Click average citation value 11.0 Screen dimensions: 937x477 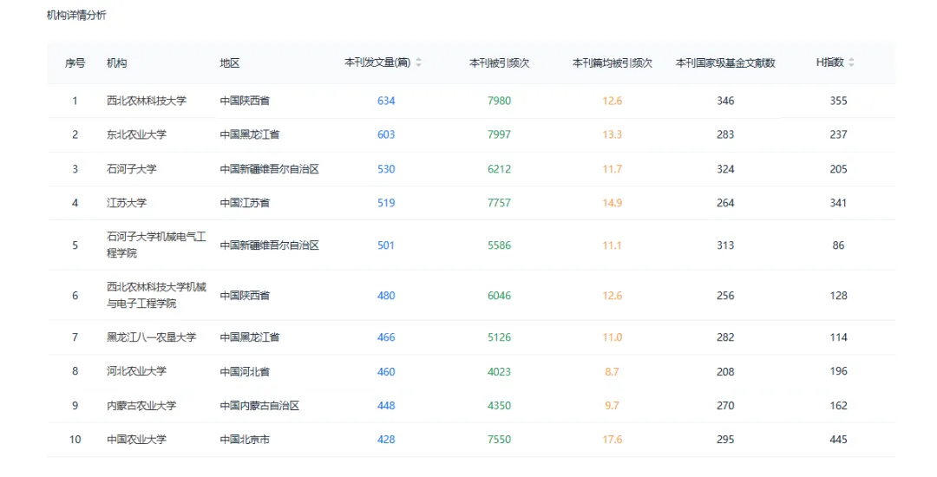pos(612,337)
